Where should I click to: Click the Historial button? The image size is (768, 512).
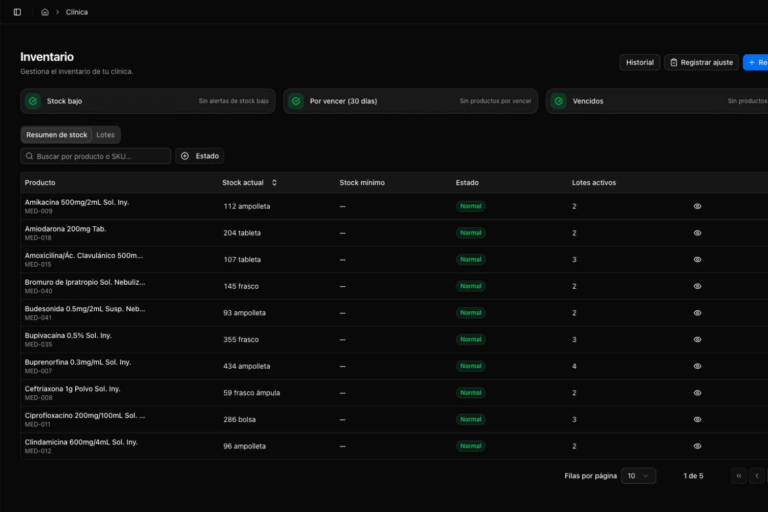[639, 62]
